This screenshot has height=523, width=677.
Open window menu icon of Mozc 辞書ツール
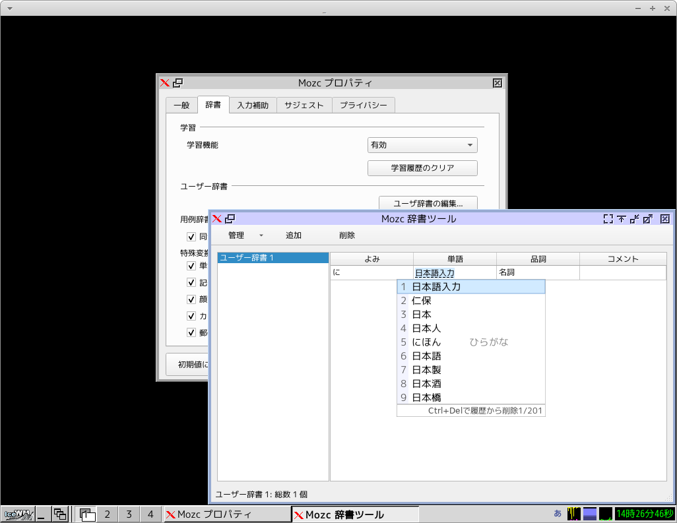tap(216, 219)
